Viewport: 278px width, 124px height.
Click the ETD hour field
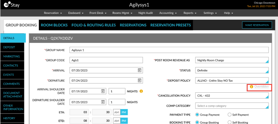point(79,121)
